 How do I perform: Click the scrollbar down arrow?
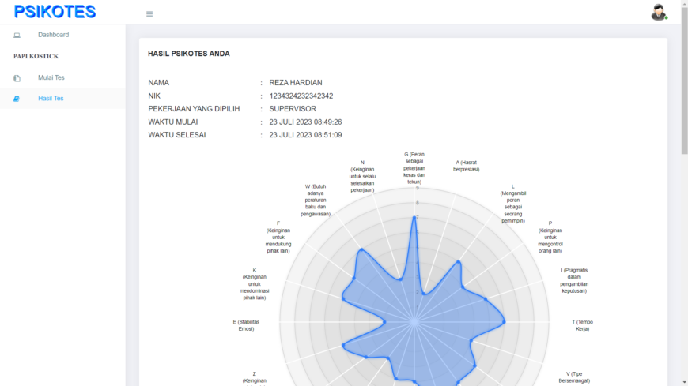pos(684,383)
